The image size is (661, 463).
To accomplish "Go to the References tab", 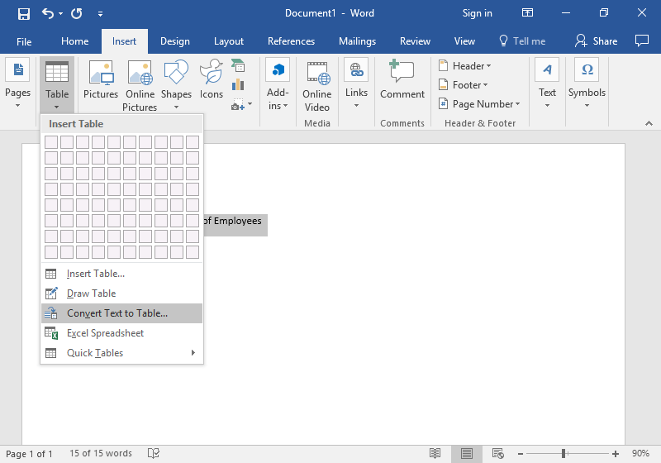I will pyautogui.click(x=291, y=41).
